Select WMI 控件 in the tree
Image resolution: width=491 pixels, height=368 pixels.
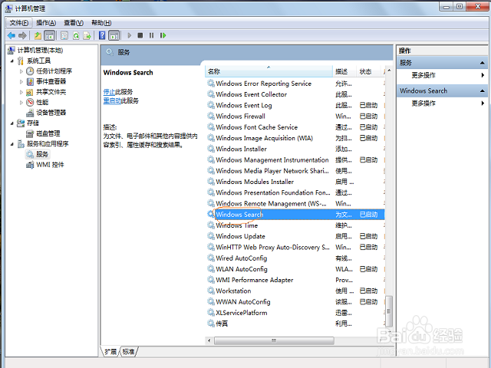tap(50, 165)
